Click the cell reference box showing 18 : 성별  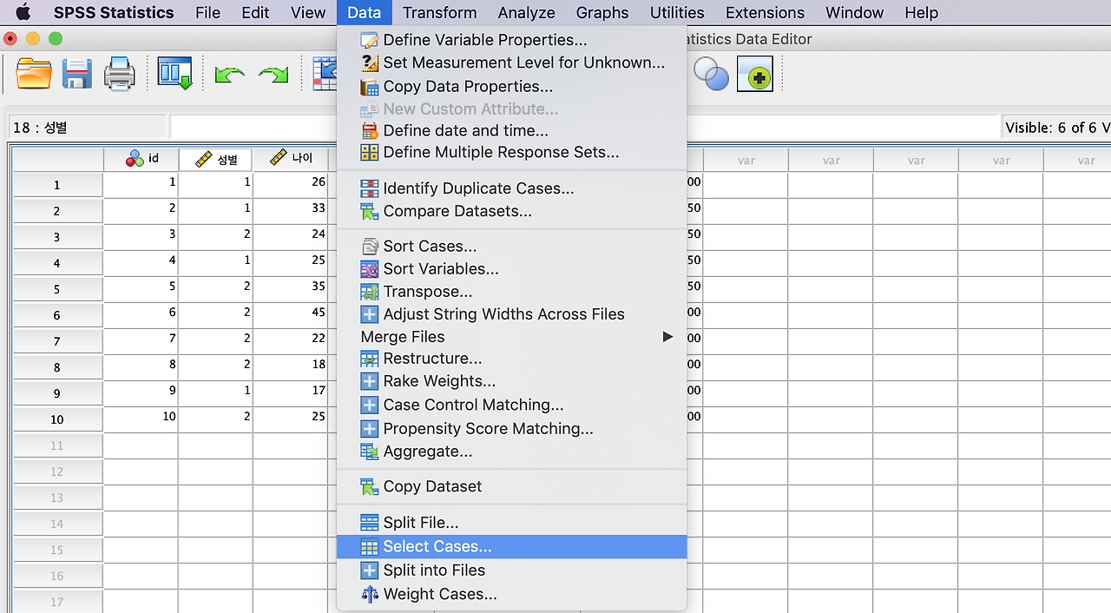click(87, 128)
